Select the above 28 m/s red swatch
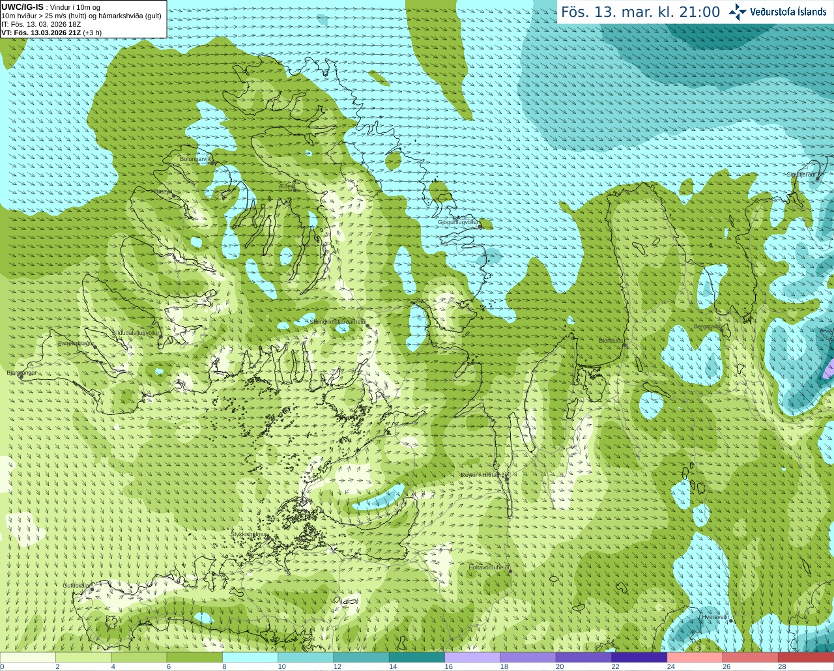Screen dimensions: 834x671 (x=806, y=657)
